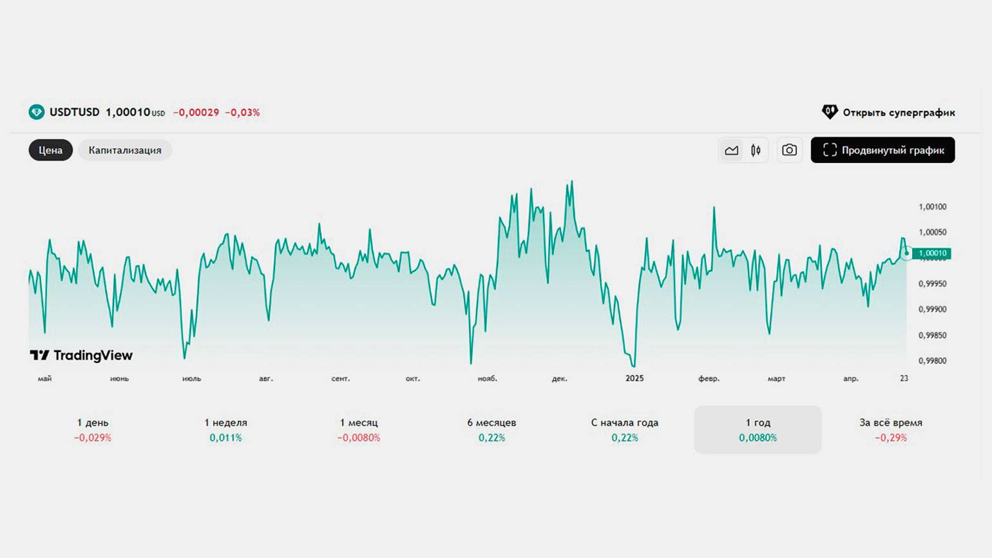Select the Цена tab
The image size is (992, 558).
tap(50, 150)
